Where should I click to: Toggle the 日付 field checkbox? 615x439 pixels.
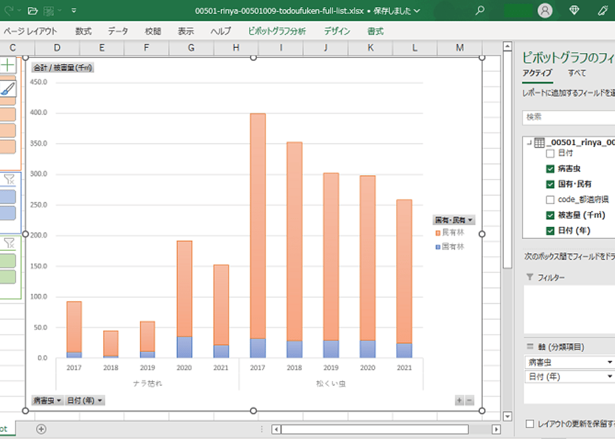coord(550,154)
